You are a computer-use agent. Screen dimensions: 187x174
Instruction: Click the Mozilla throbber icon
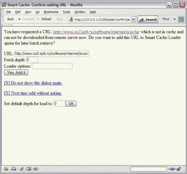click(181, 19)
